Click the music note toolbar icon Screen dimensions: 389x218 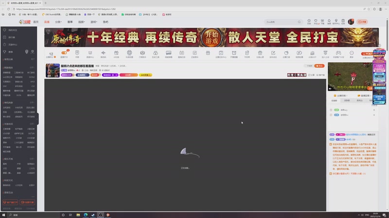[x=195, y=53]
